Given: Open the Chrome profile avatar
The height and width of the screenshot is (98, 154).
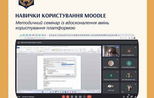Looking at the screenshot, I should pos(134,38).
